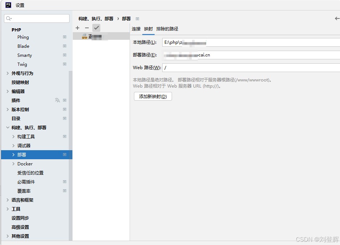The image size is (340, 245).
Task: Click the settings search magnifier icon
Action: [9, 18]
